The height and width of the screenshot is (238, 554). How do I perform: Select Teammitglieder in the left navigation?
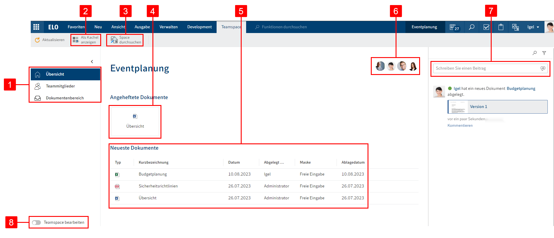60,86
